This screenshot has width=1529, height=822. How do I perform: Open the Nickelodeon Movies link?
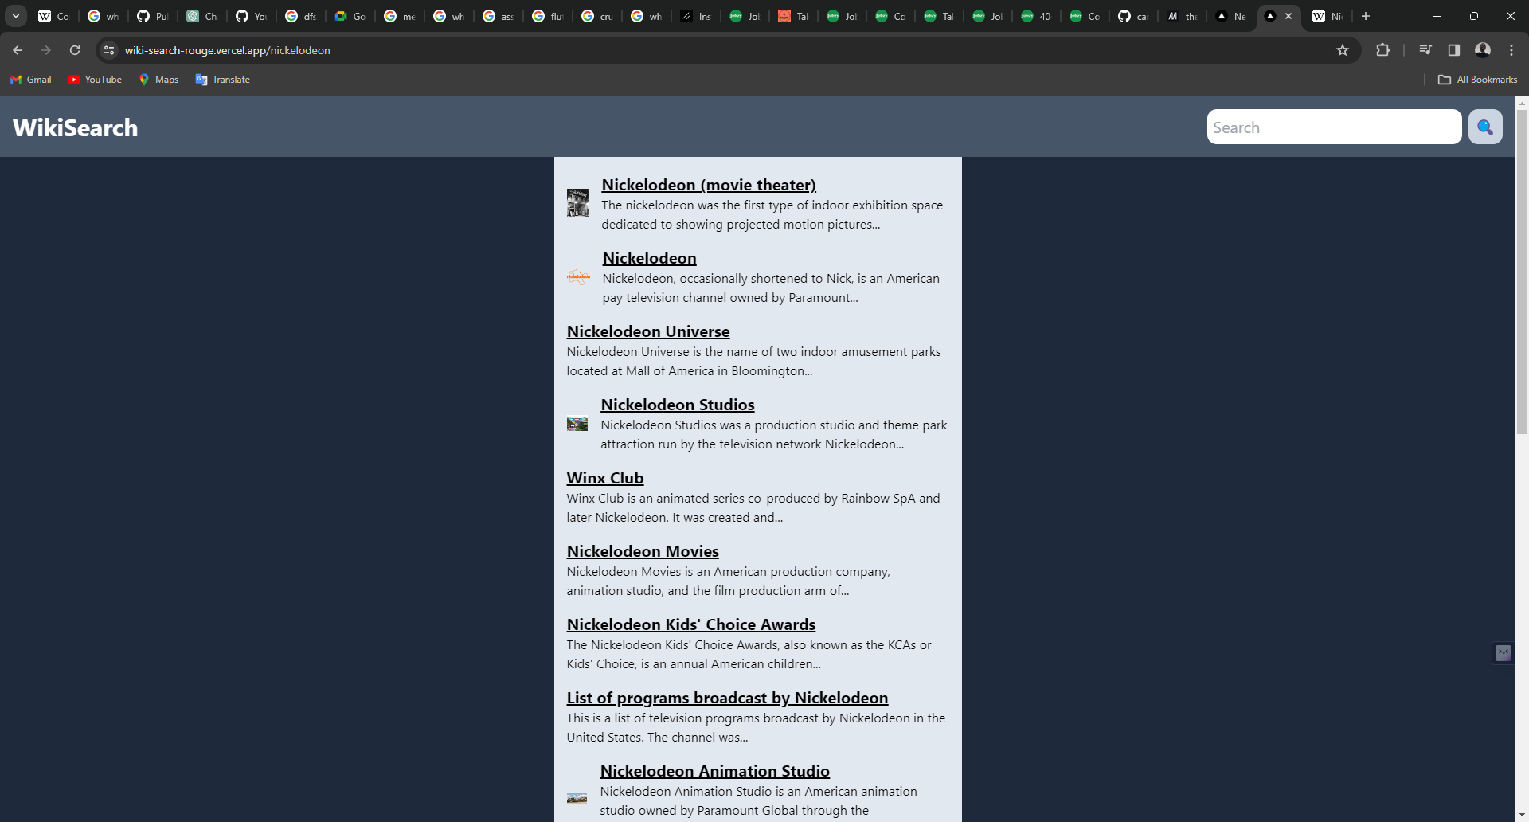643,551
